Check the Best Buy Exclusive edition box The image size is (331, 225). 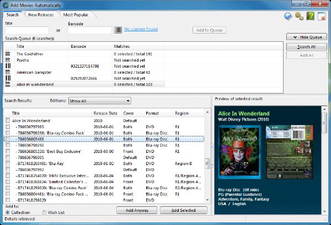(x=8, y=151)
